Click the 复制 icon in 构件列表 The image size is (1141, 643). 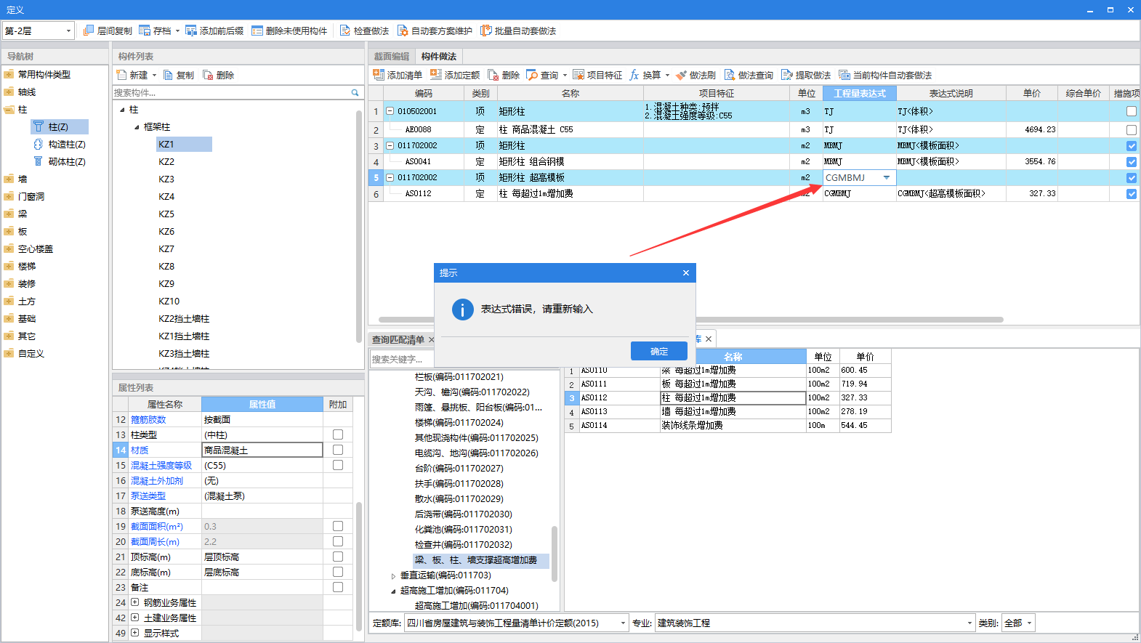click(x=168, y=75)
